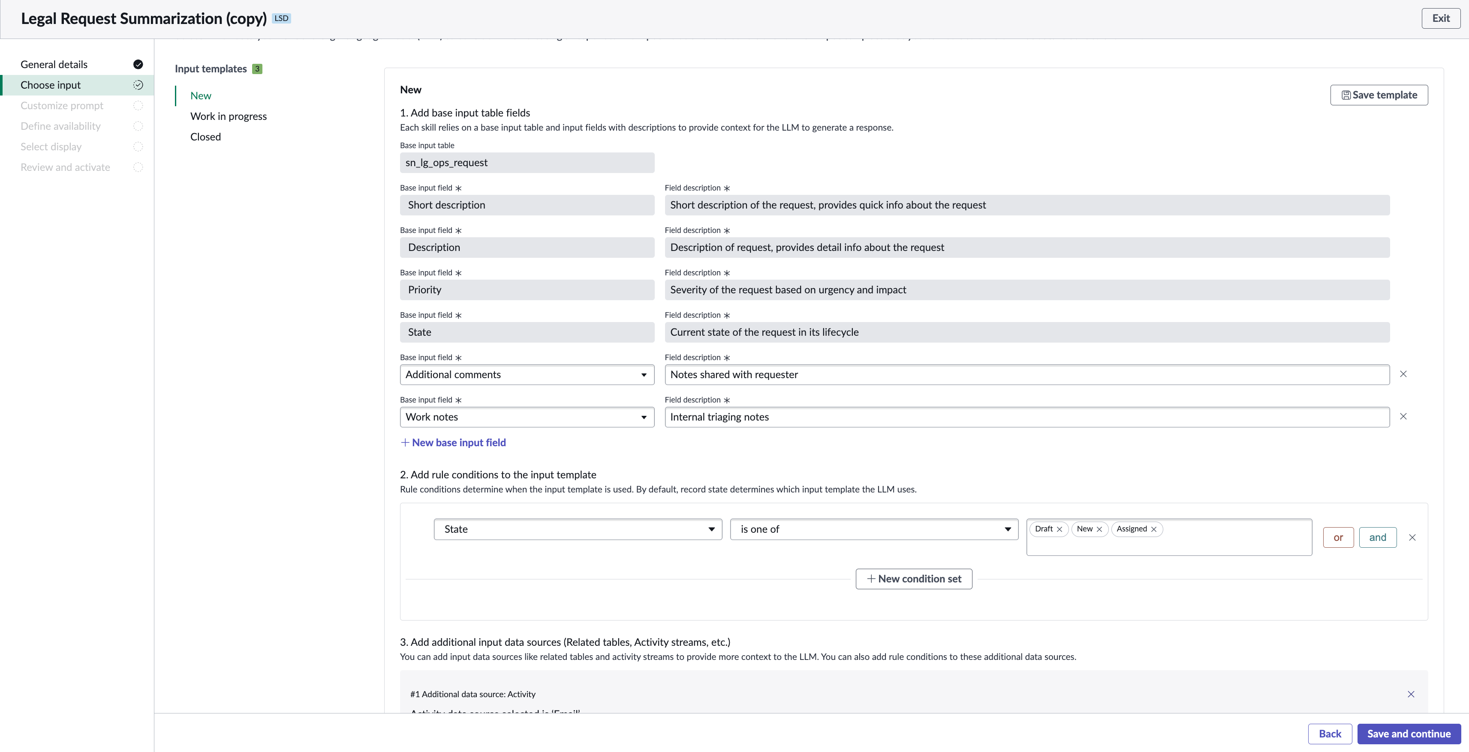Remove the Work notes input field row
The width and height of the screenshot is (1469, 752).
click(1403, 416)
